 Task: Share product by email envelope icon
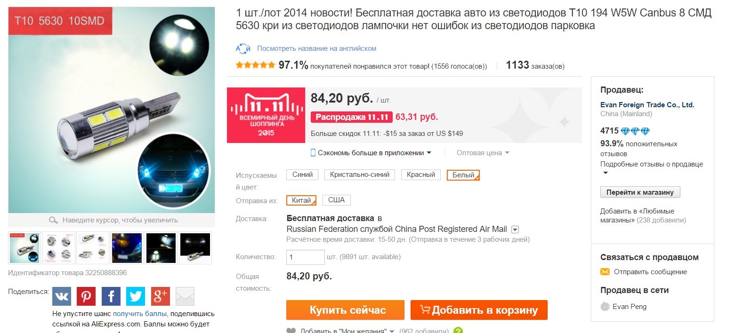click(185, 296)
